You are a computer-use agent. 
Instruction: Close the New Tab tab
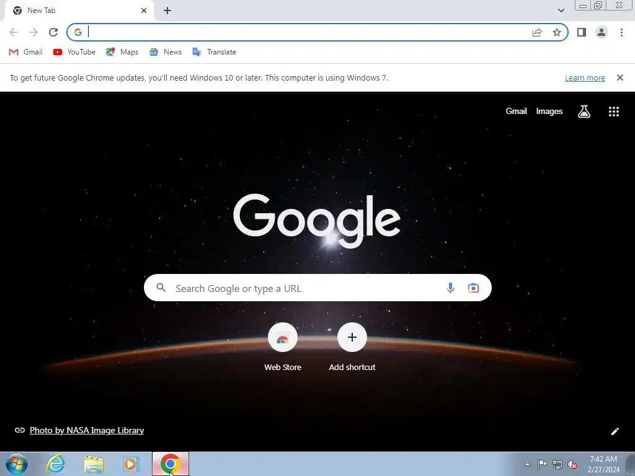[144, 11]
